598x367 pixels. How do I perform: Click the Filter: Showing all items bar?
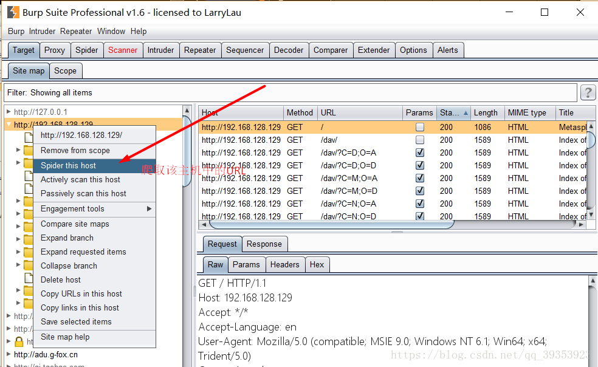(290, 93)
